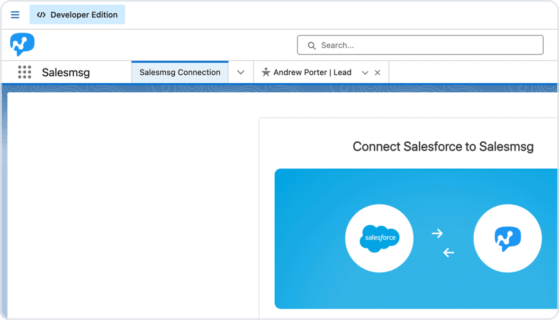Click the pin icon on the Andrew Porter tab
The image size is (559, 320).
(x=266, y=72)
